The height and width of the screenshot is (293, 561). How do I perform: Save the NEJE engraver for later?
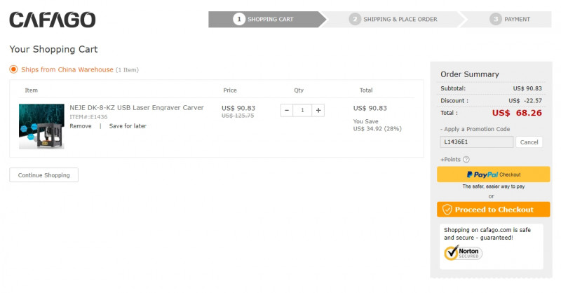pos(128,126)
